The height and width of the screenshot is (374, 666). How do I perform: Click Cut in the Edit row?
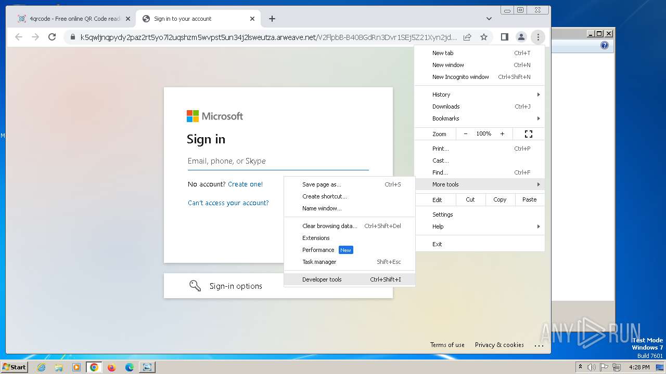click(470, 199)
